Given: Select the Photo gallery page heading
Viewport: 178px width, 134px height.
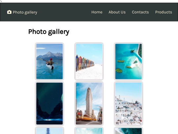Looking at the screenshot, I should click(49, 32).
